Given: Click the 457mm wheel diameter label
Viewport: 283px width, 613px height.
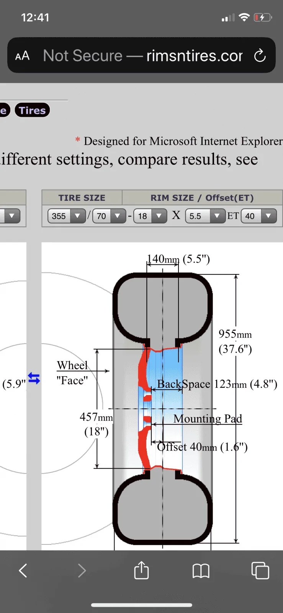Looking at the screenshot, I should (x=96, y=417).
